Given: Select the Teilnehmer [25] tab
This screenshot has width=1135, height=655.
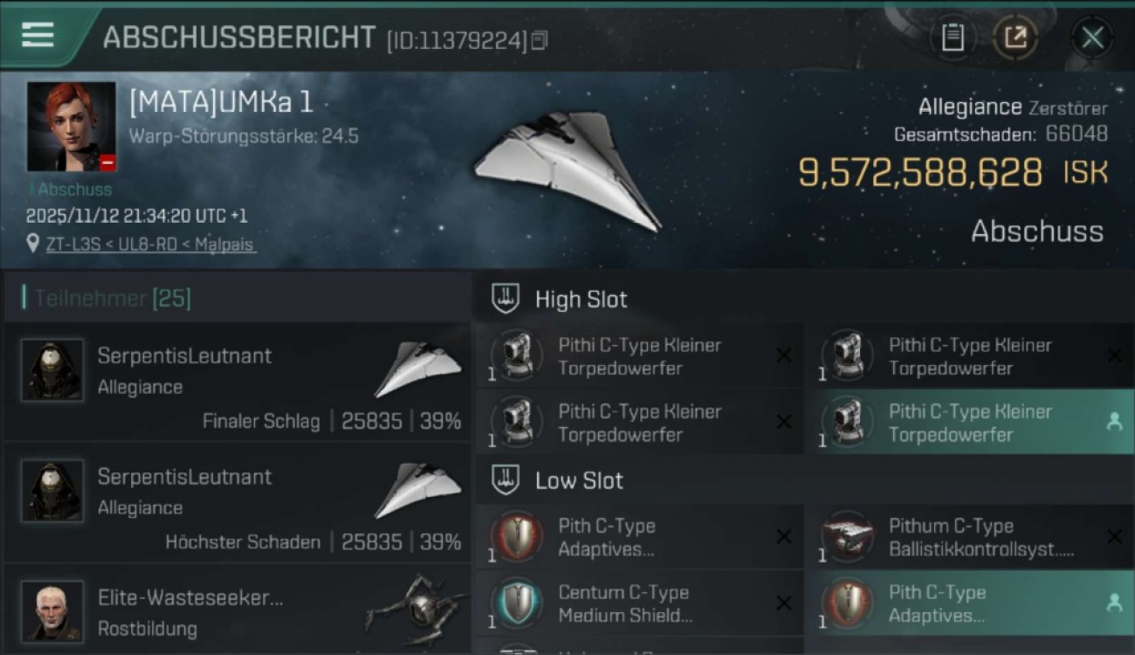Looking at the screenshot, I should [112, 299].
